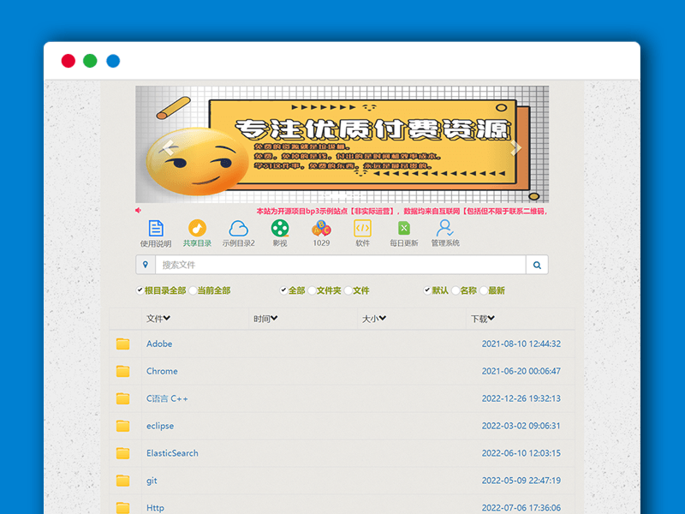Open the 共享目录 orange music icon

(x=197, y=229)
